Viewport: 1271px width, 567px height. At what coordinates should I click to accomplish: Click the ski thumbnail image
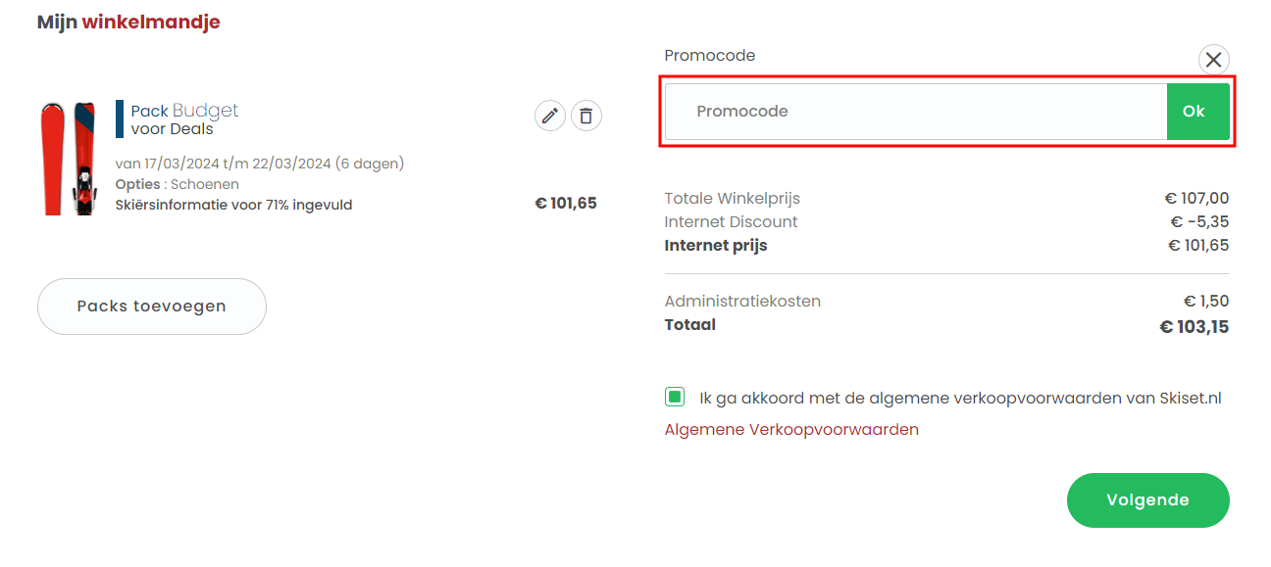(69, 157)
